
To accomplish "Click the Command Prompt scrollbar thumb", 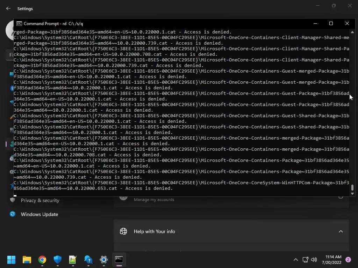I will pyautogui.click(x=352, y=187).
